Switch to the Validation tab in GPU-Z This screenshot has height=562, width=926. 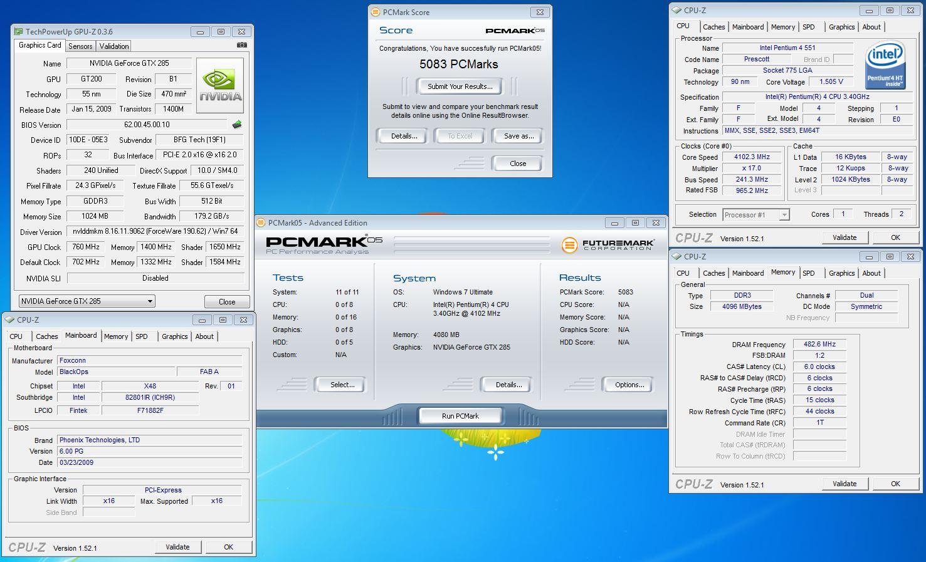(x=114, y=46)
